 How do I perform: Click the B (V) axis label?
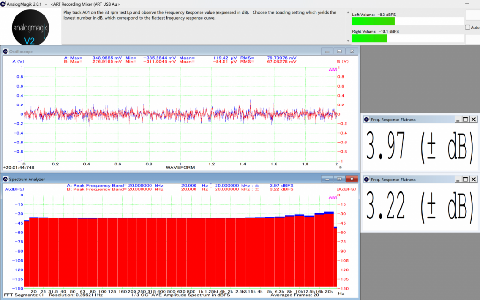point(343,61)
